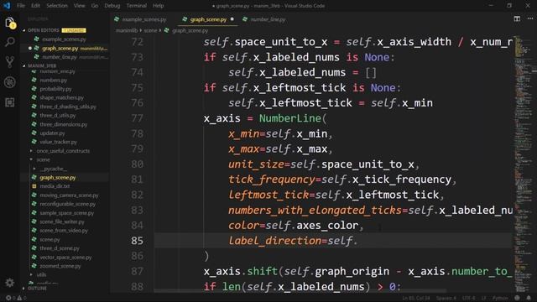
Task: Click the warnings triangle in status bar
Action: (x=19, y=298)
